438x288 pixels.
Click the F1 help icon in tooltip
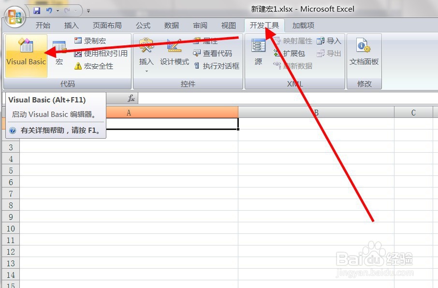[13, 130]
